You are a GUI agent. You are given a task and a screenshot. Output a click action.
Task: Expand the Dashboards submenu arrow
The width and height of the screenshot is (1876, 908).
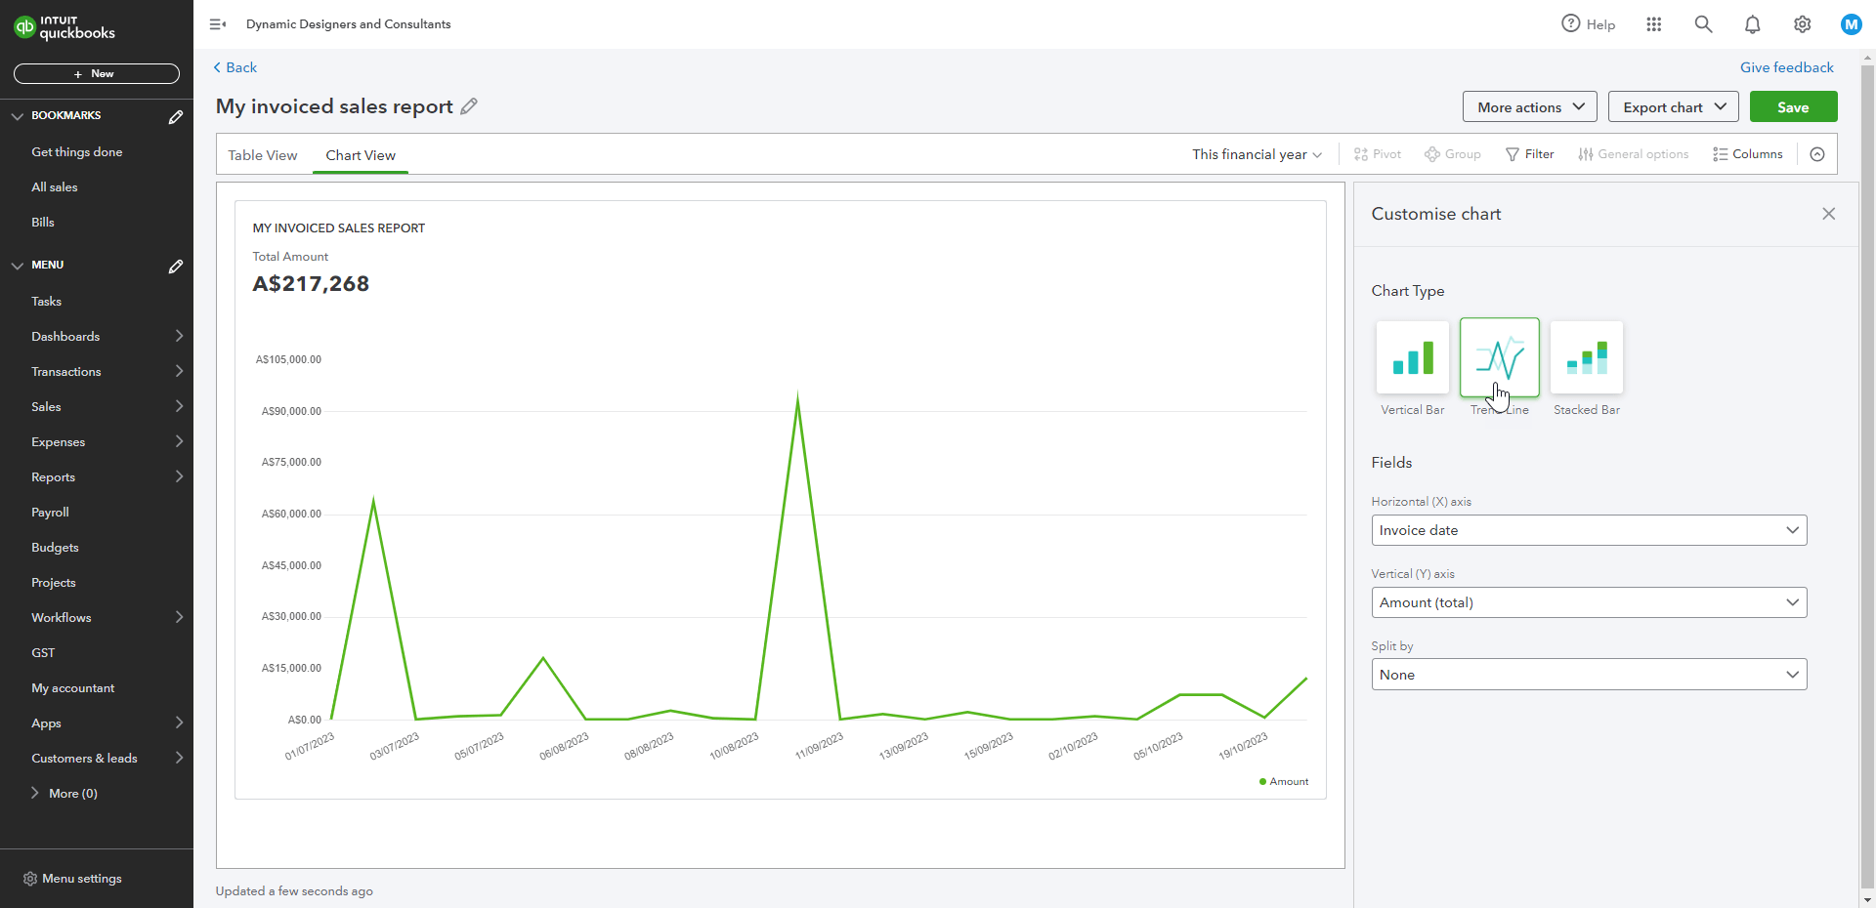coord(179,336)
